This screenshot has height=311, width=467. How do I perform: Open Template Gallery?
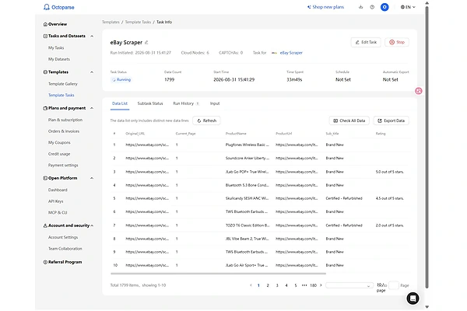63,84
